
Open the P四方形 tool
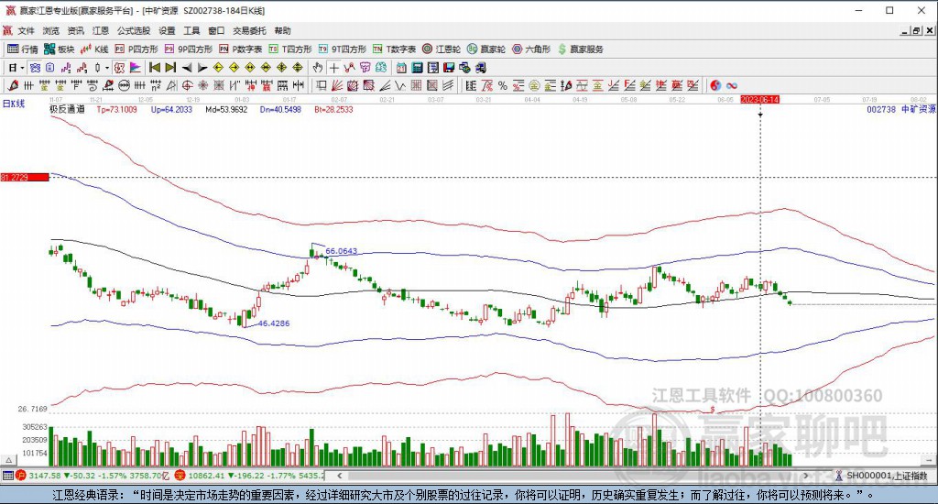136,49
